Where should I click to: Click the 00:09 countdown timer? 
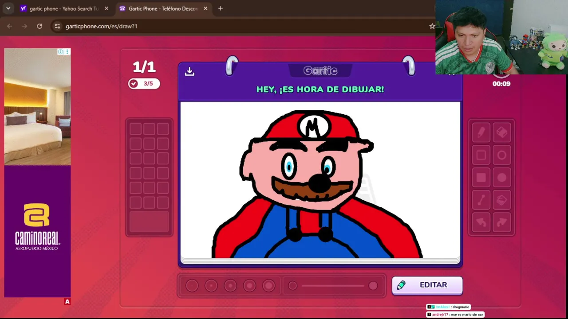tap(501, 84)
